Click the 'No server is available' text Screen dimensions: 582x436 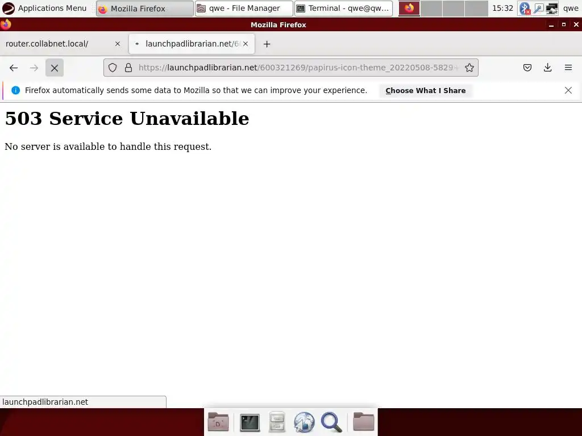(x=108, y=147)
